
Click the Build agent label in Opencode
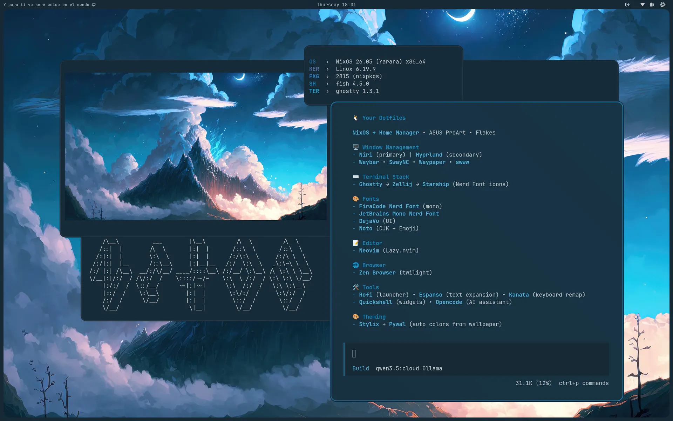click(x=361, y=368)
